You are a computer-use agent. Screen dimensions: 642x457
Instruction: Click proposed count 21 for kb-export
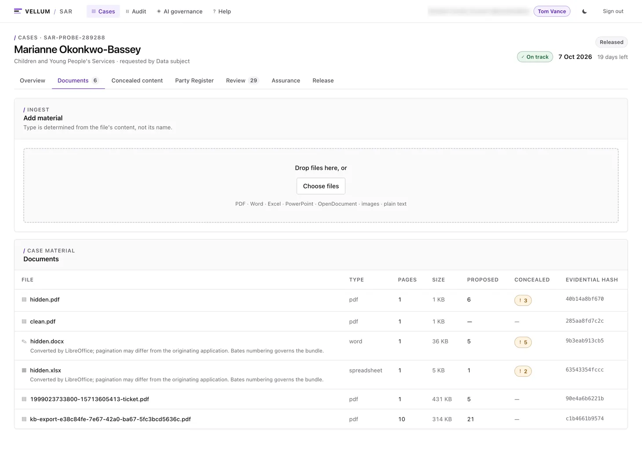(x=471, y=419)
